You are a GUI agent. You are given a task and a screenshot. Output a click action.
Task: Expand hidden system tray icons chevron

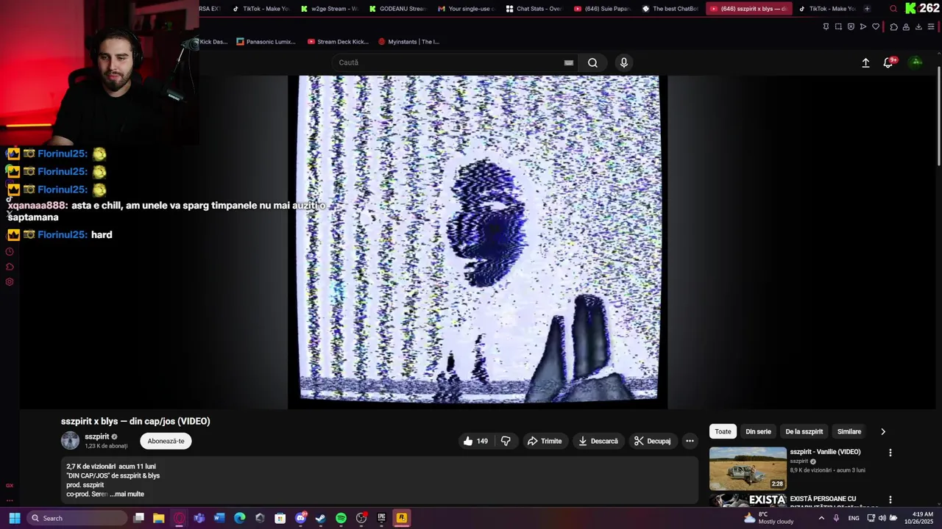(821, 518)
